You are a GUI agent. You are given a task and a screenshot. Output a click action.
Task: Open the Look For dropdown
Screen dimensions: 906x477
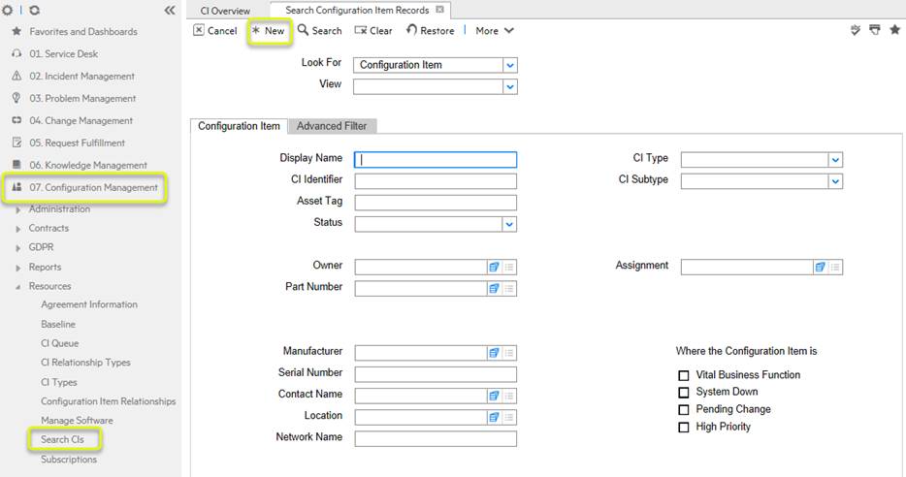click(x=510, y=65)
